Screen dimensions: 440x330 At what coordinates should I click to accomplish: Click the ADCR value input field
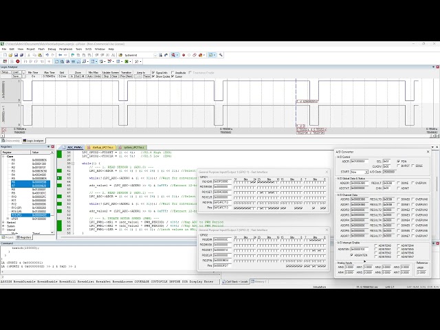coord(360,161)
